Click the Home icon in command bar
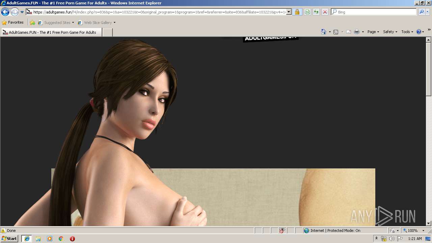The height and width of the screenshot is (243, 432). tap(323, 32)
